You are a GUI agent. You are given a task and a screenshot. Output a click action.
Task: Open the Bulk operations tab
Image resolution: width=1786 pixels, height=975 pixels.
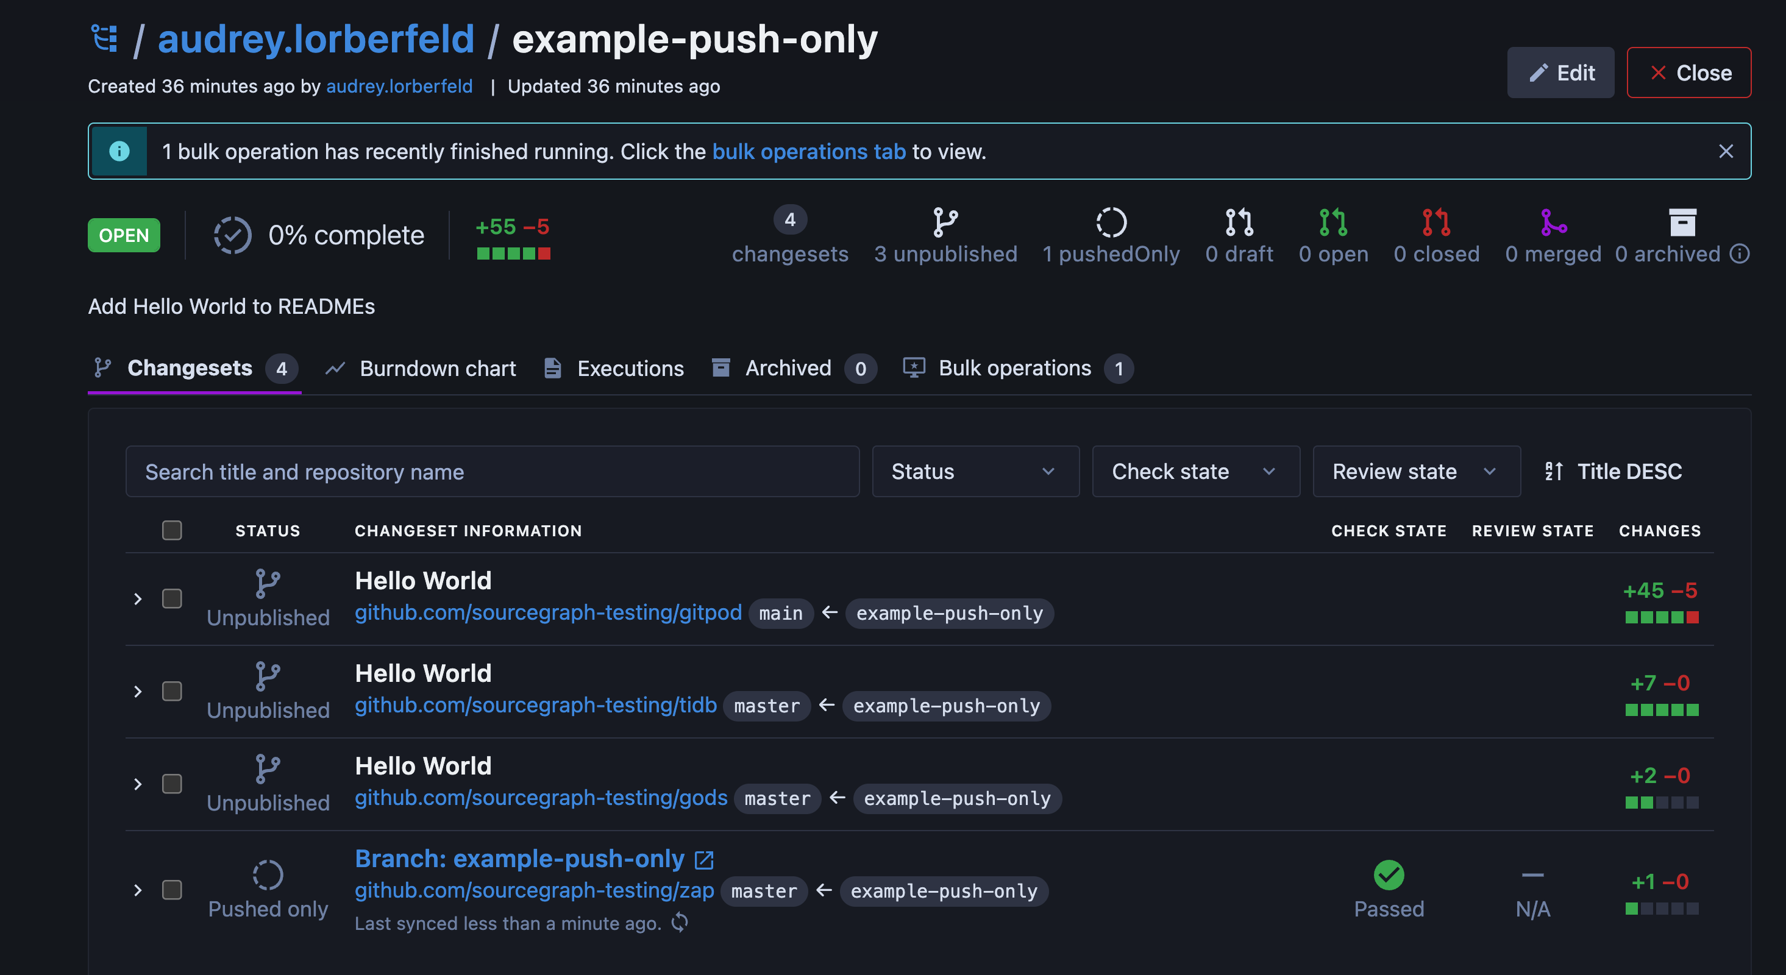pyautogui.click(x=1018, y=368)
